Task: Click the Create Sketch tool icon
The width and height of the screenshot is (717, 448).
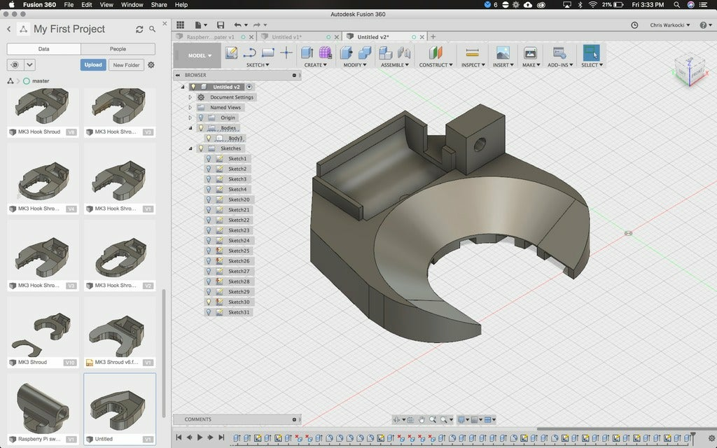Action: (231, 53)
